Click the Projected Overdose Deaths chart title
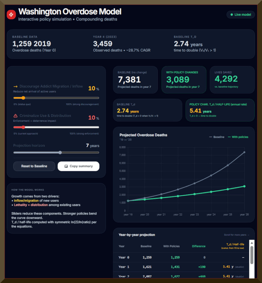The width and height of the screenshot is (262, 283). click(x=143, y=135)
